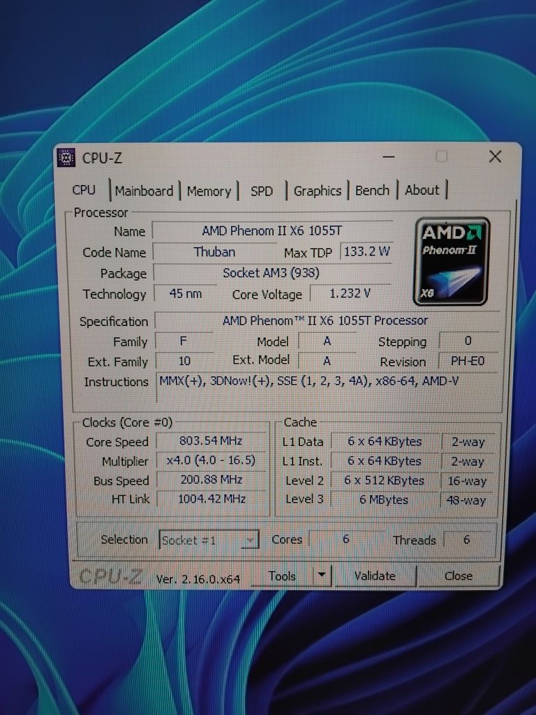The height and width of the screenshot is (715, 536).
Task: Click the Name field AMD Phenom II X6 1055T
Action: pos(272,230)
